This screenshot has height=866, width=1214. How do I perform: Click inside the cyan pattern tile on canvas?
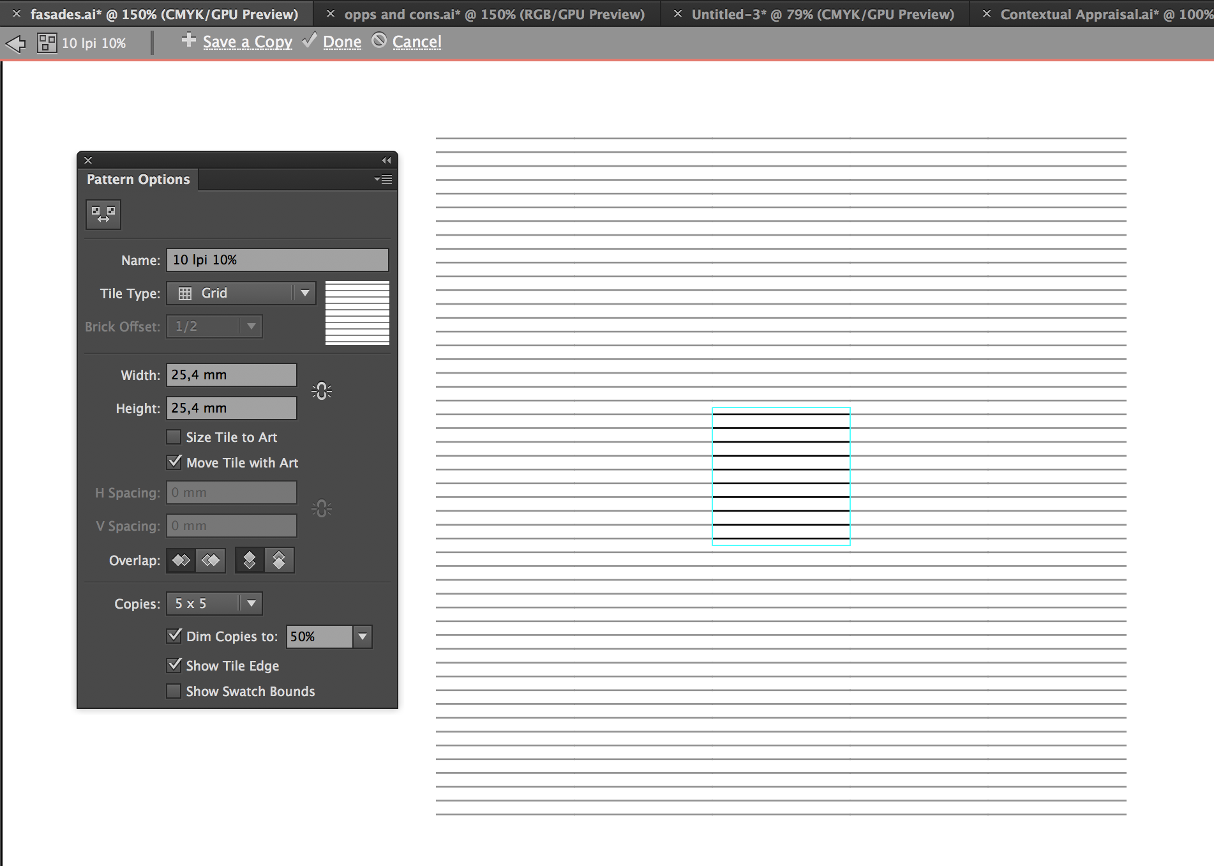[x=781, y=476]
